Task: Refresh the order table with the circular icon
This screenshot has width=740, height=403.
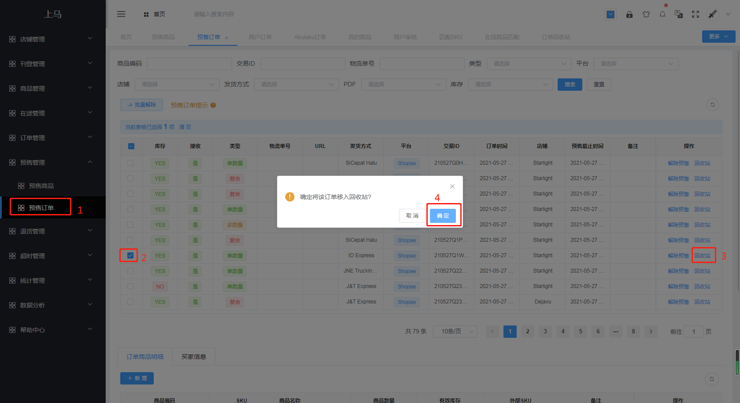Action: click(713, 105)
